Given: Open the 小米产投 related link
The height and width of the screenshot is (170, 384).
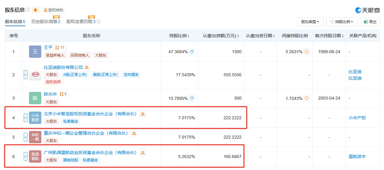Looking at the screenshot, I should coord(357,118).
